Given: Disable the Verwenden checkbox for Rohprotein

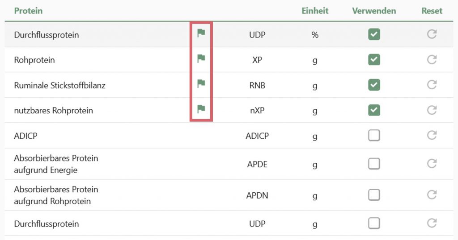Looking at the screenshot, I should [374, 60].
